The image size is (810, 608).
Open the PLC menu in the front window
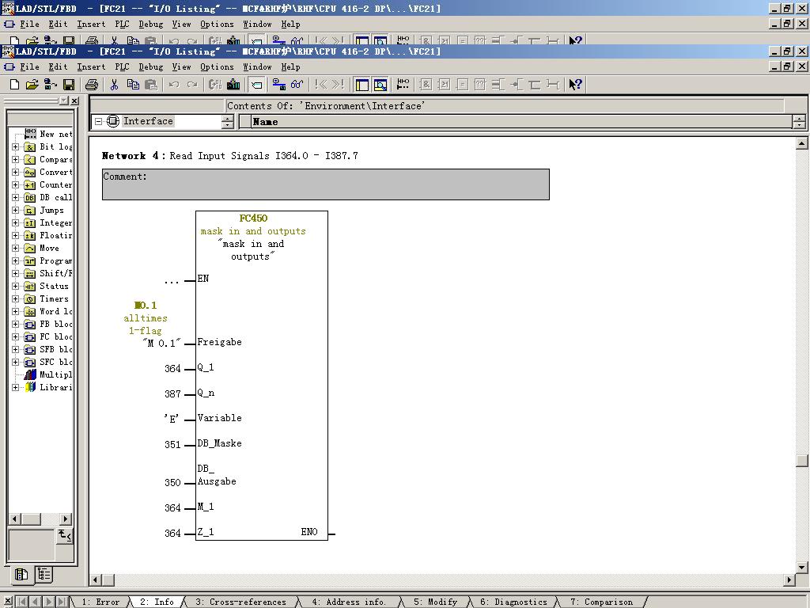coord(122,66)
